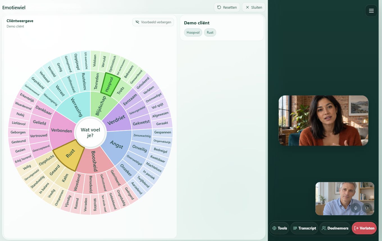Select the Kalm segment
Image resolution: width=382 pixels, height=241 pixels.
[x=65, y=178]
